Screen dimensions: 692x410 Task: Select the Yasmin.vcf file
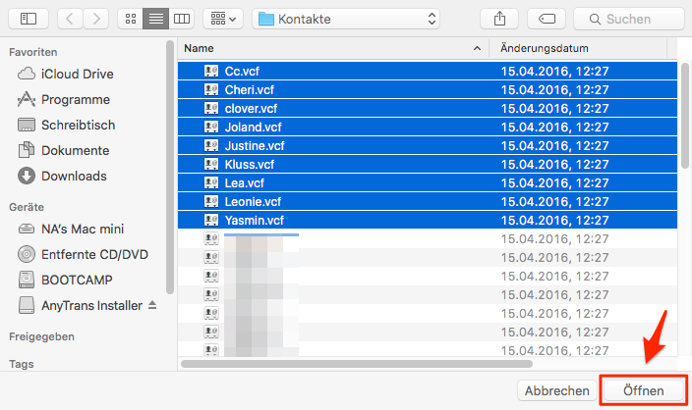(428, 220)
